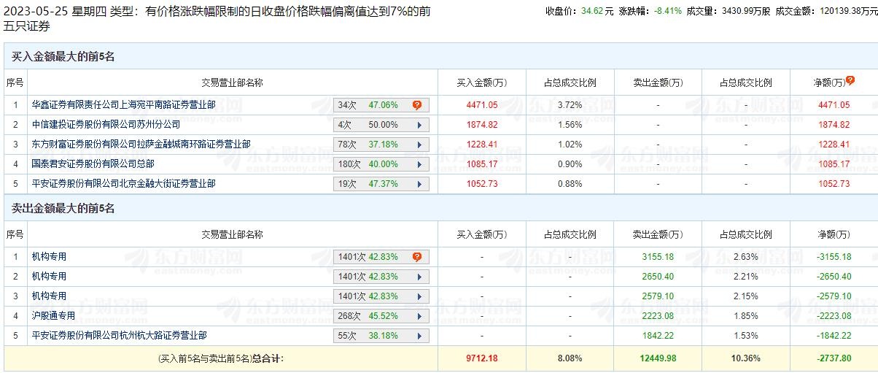Click arrow icon beside 268次 45.52%
The height and width of the screenshot is (373, 878).
pos(419,316)
